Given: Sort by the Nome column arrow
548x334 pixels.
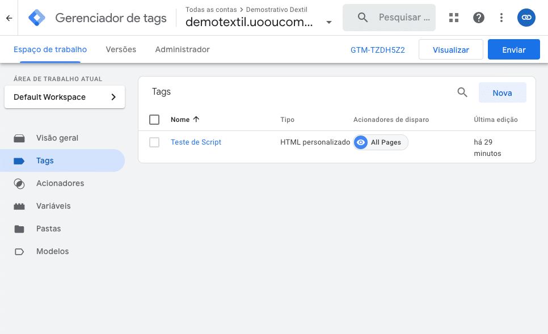Looking at the screenshot, I should click(x=196, y=120).
